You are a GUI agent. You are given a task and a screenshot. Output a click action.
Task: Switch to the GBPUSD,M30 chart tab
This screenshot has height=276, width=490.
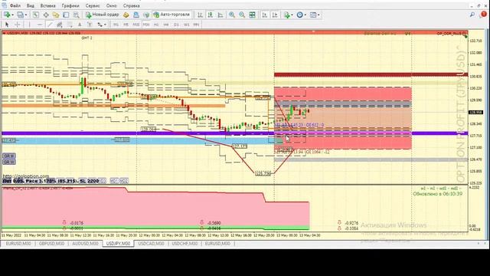coord(51,244)
